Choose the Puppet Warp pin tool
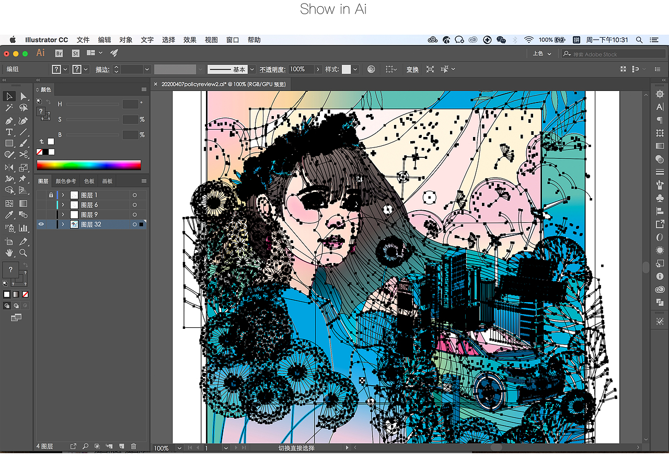 [x=24, y=179]
